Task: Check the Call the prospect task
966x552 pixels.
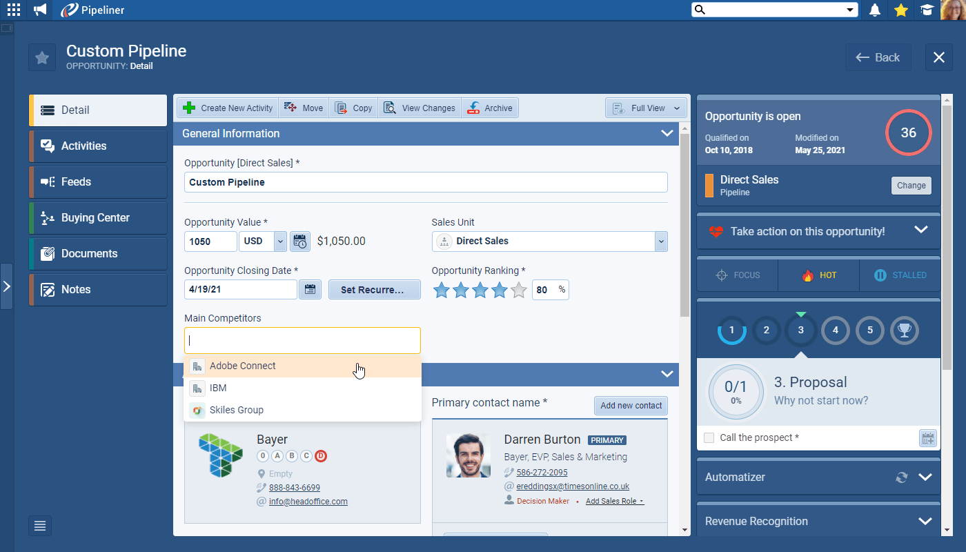Action: (x=709, y=437)
